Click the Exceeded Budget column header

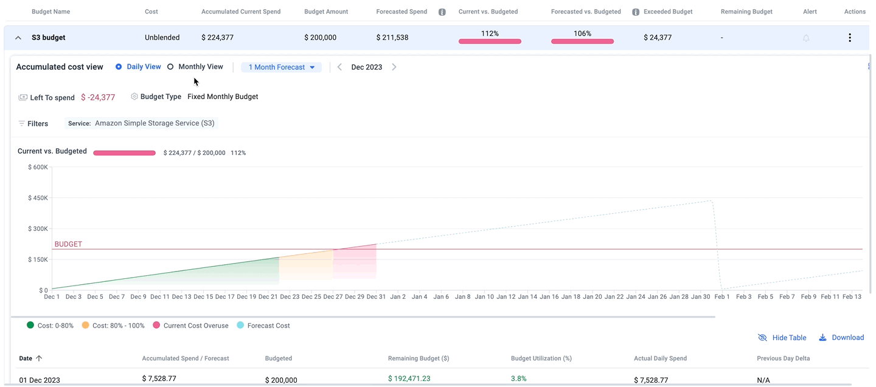tap(668, 12)
